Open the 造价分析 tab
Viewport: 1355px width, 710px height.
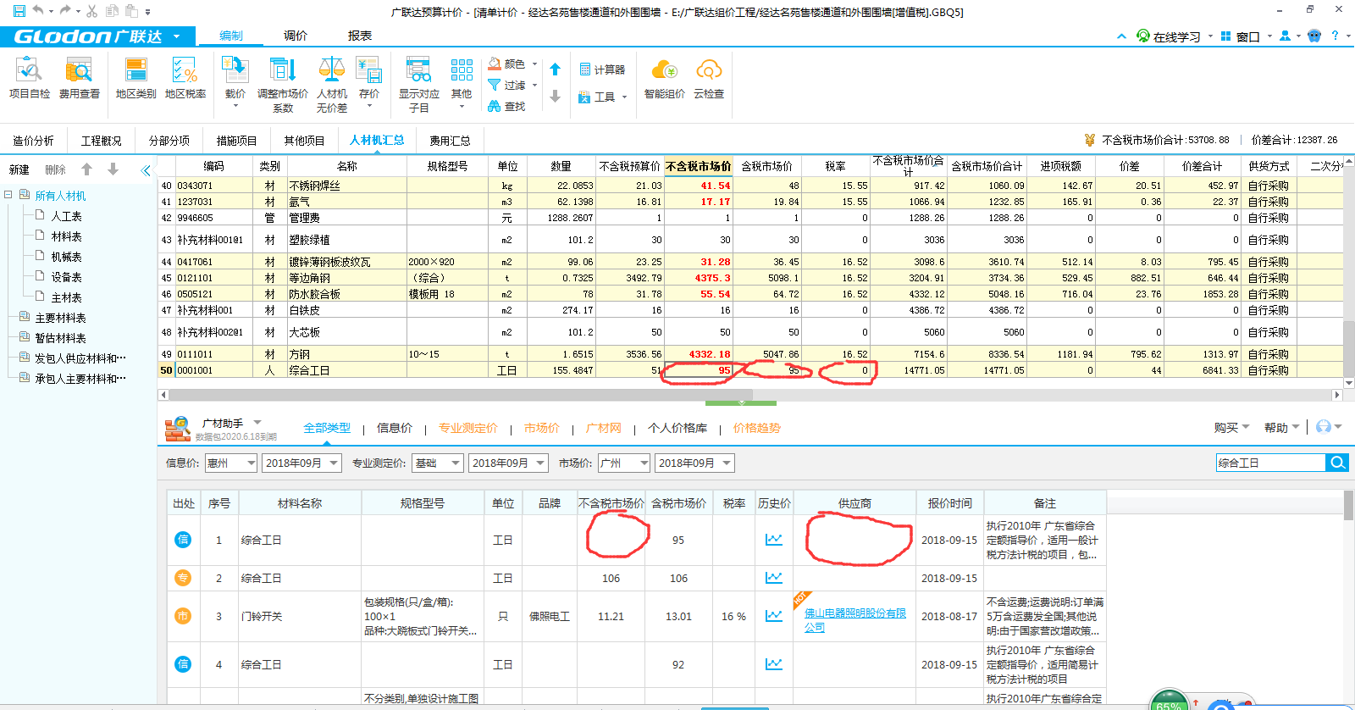33,141
